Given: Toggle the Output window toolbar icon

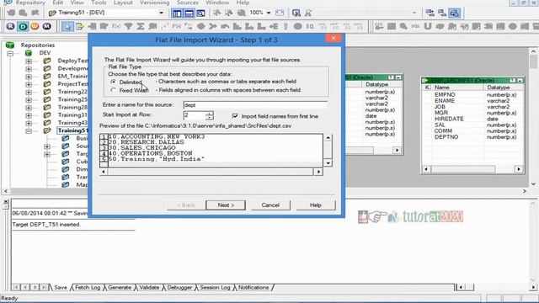Looking at the screenshot, I should tap(189, 13).
